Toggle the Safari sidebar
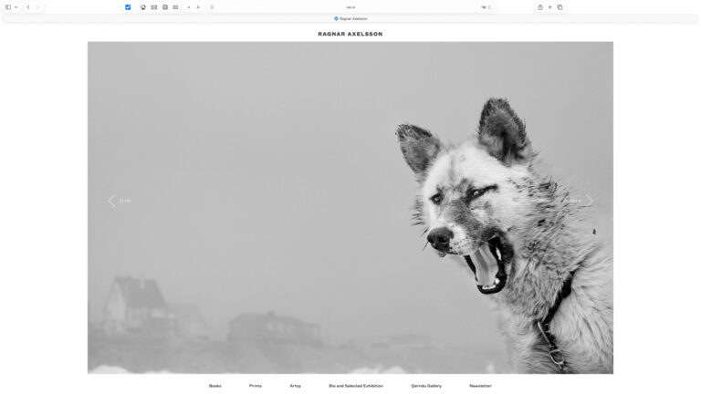This screenshot has width=701, height=394. point(8,7)
